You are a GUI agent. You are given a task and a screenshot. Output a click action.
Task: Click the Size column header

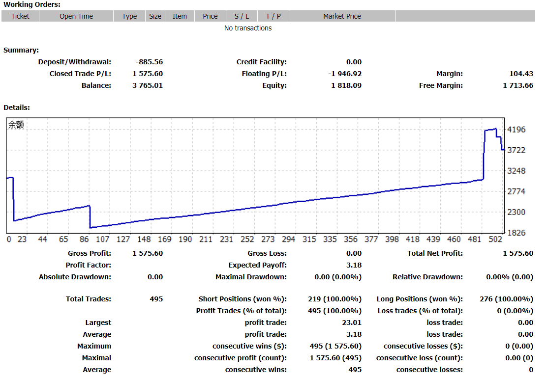coord(155,16)
